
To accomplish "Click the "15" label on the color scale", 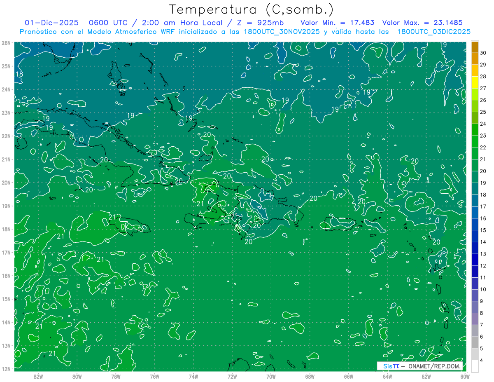I will [x=483, y=230].
